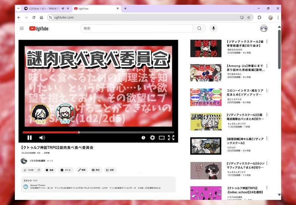Click the コメント section header
This screenshot has width=296, height=205.
tap(27, 180)
